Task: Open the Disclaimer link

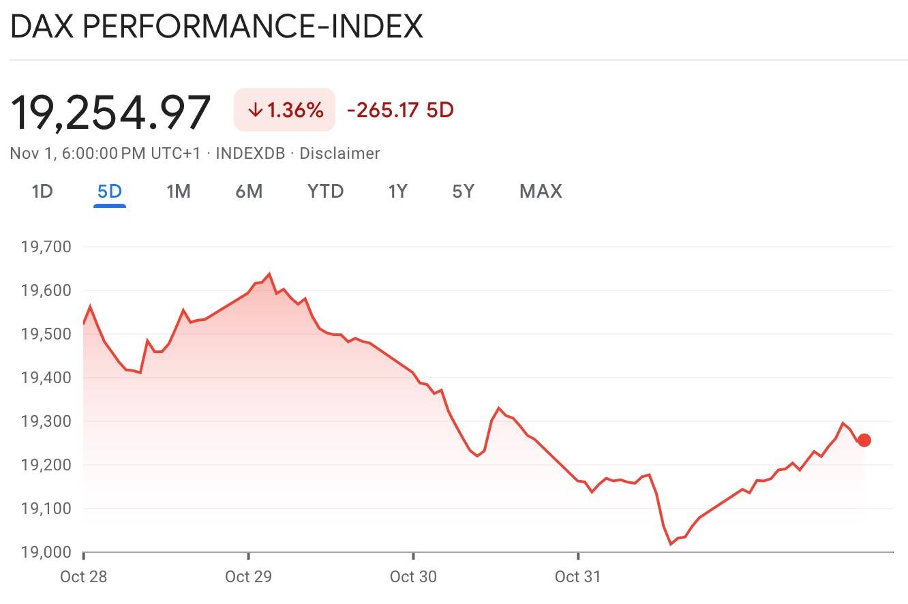Action: click(339, 153)
